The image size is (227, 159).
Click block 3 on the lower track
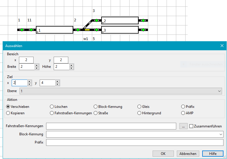120,30
